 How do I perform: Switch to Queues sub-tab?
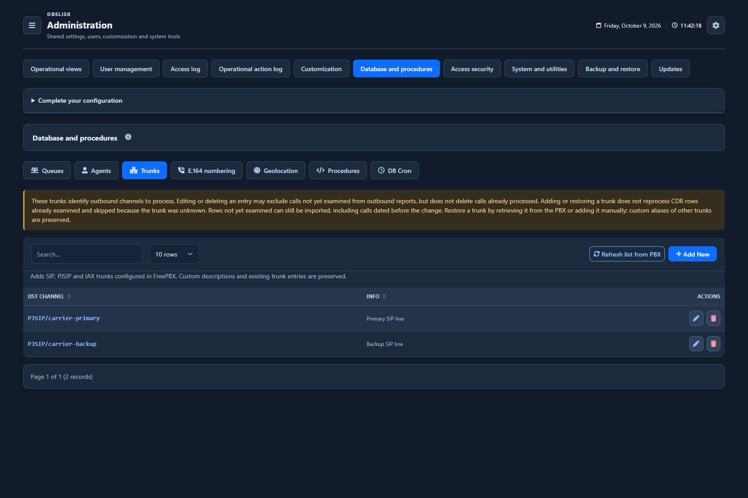47,170
